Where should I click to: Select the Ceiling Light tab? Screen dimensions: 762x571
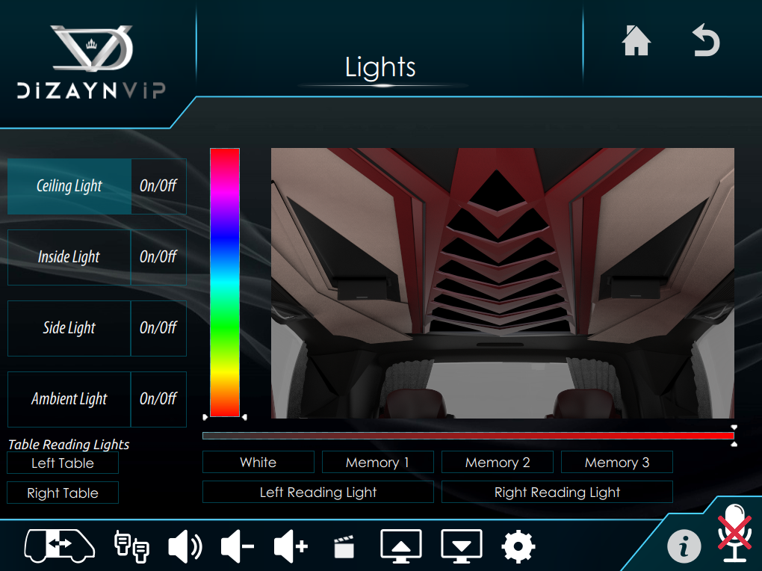point(69,186)
